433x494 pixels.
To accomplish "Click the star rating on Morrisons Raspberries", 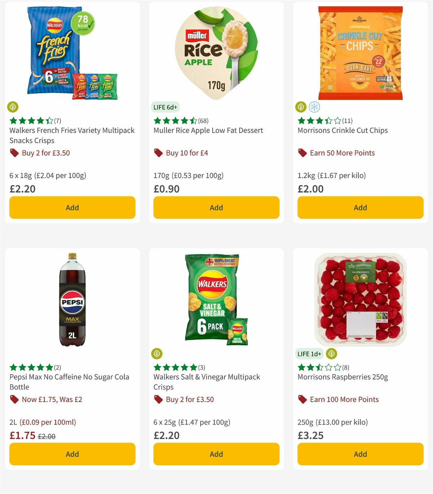I will pyautogui.click(x=318, y=368).
